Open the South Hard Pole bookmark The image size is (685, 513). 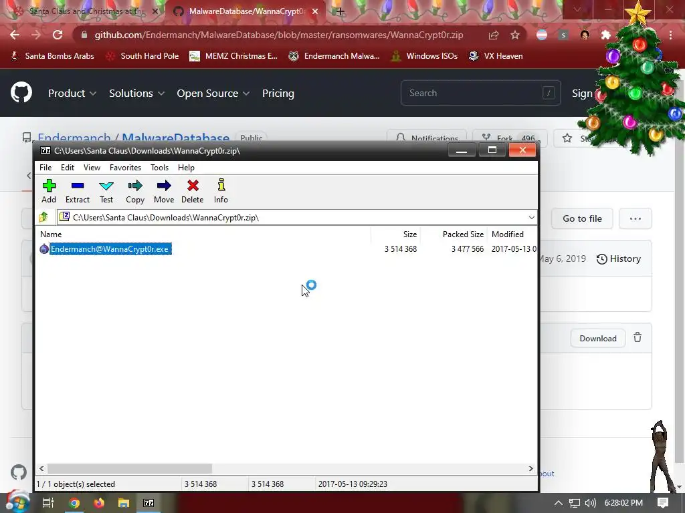tap(142, 56)
